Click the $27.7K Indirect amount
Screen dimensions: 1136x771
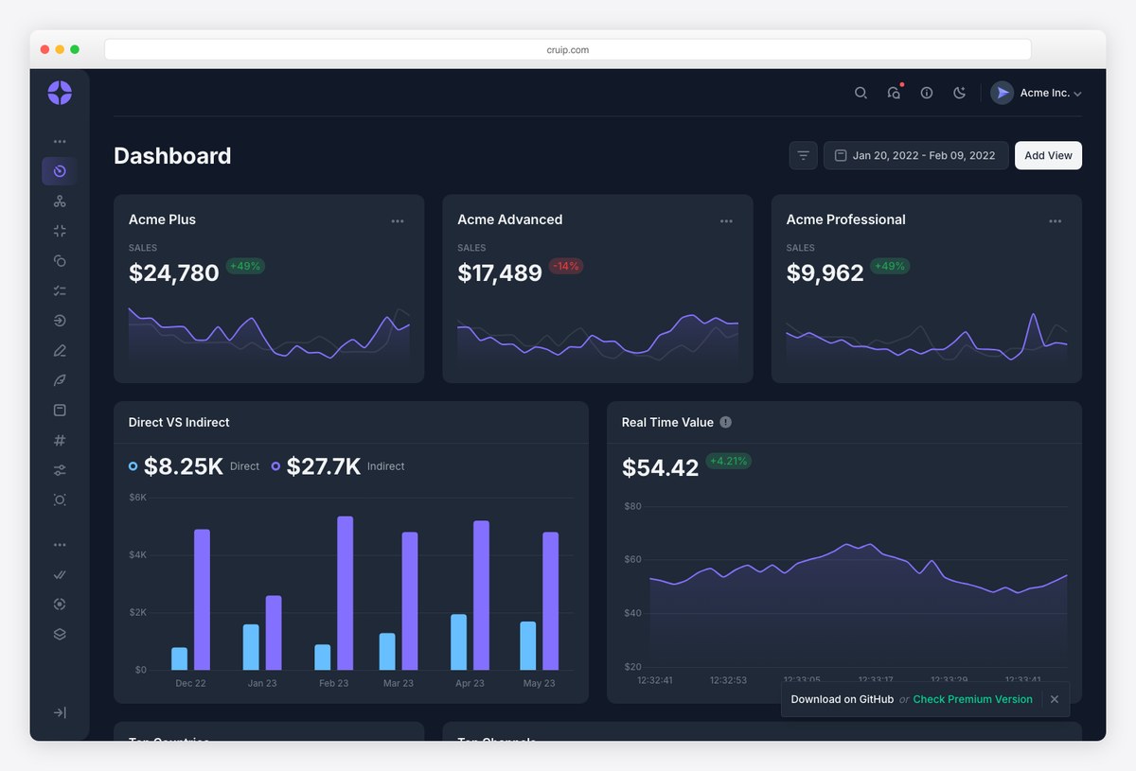324,466
